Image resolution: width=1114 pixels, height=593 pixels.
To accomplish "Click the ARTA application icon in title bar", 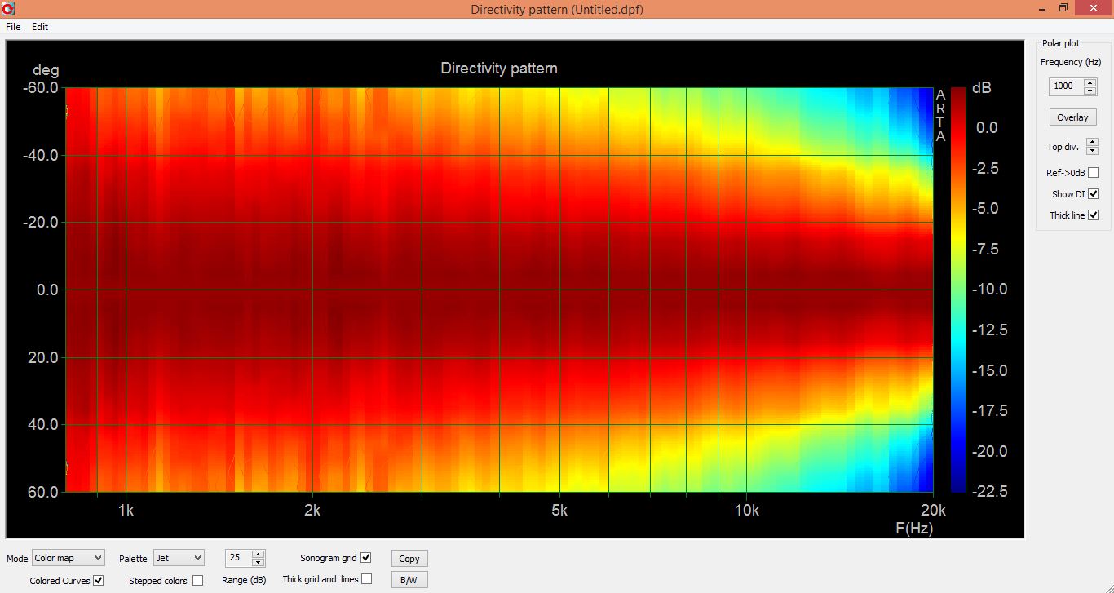I will coord(9,9).
